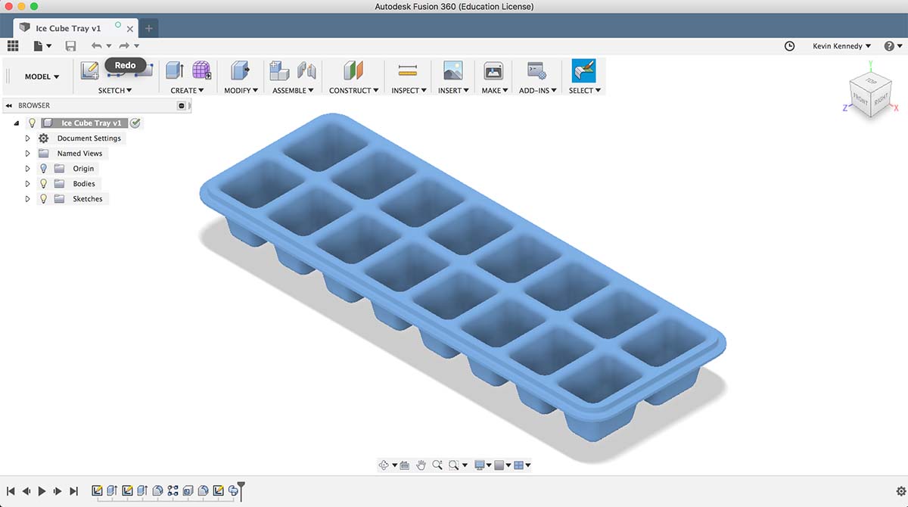Open the job status clock icon
The width and height of the screenshot is (908, 507).
[x=789, y=46]
